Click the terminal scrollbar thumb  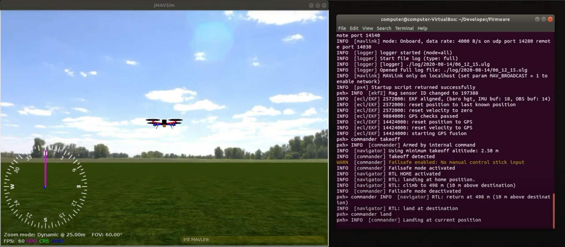(x=554, y=211)
